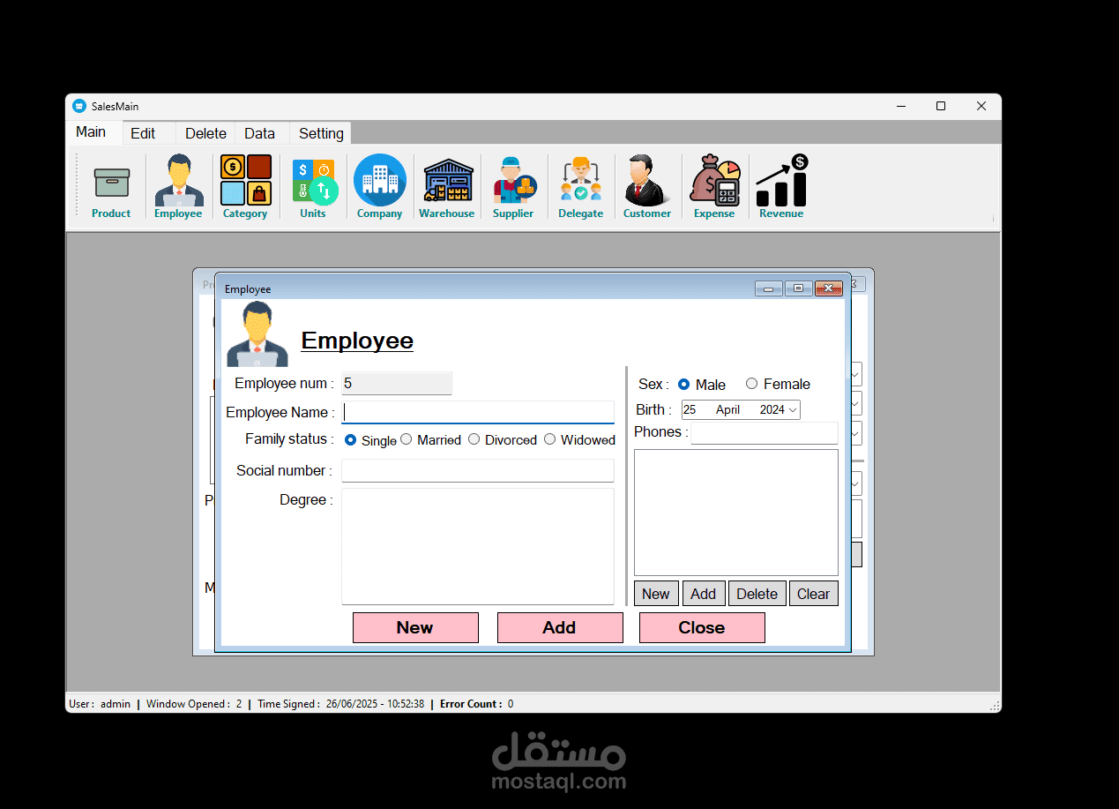Viewport: 1119px width, 809px height.
Task: Select the Single family status
Action: pyautogui.click(x=370, y=440)
